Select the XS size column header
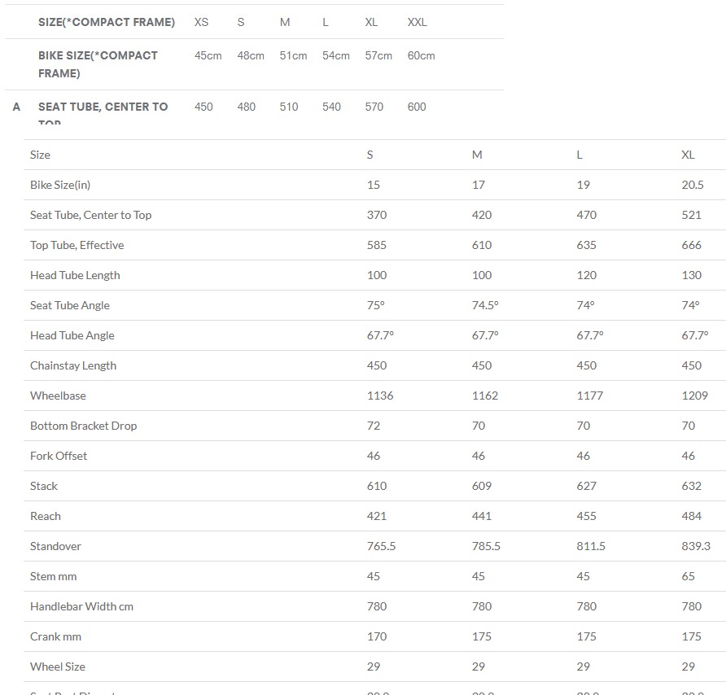Image resolution: width=726 pixels, height=695 pixels. [x=201, y=22]
